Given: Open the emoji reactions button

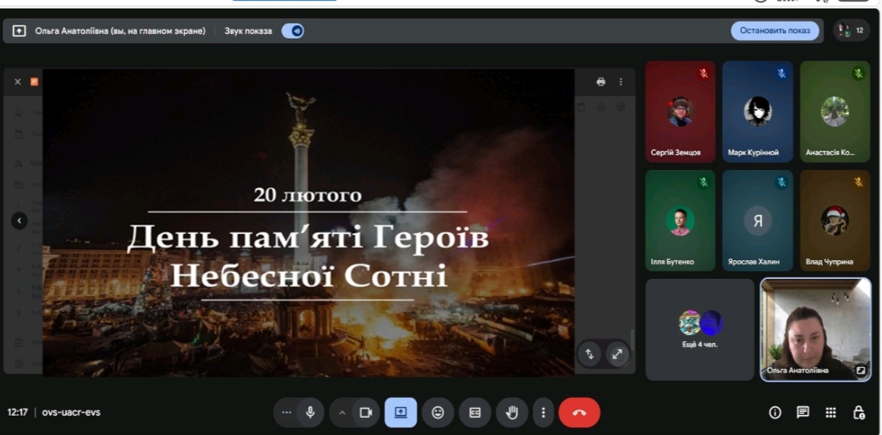Looking at the screenshot, I should coord(438,413).
